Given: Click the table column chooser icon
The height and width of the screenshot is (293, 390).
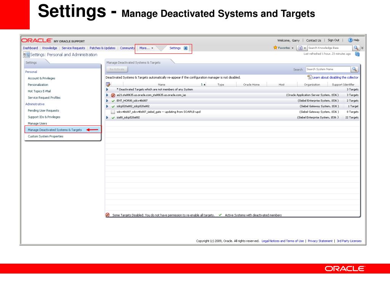Looking at the screenshot, I should coord(108,84).
